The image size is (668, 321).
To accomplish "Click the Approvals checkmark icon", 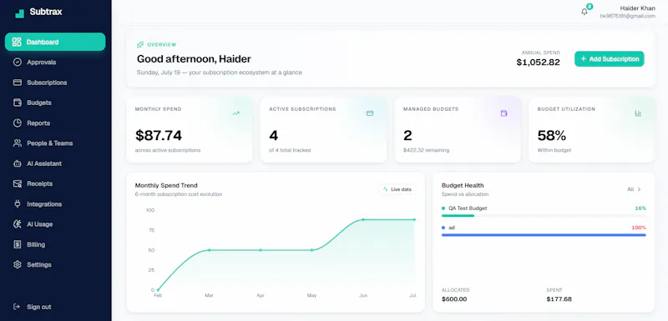I will click(x=17, y=62).
